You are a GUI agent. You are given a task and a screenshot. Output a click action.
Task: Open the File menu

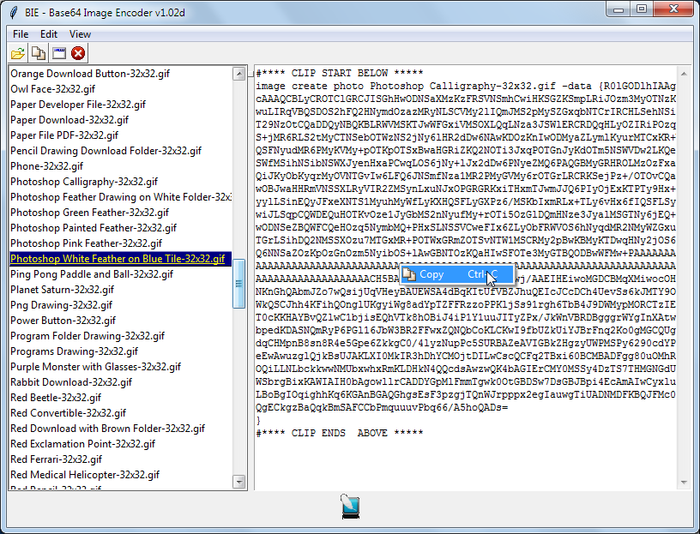coord(21,33)
